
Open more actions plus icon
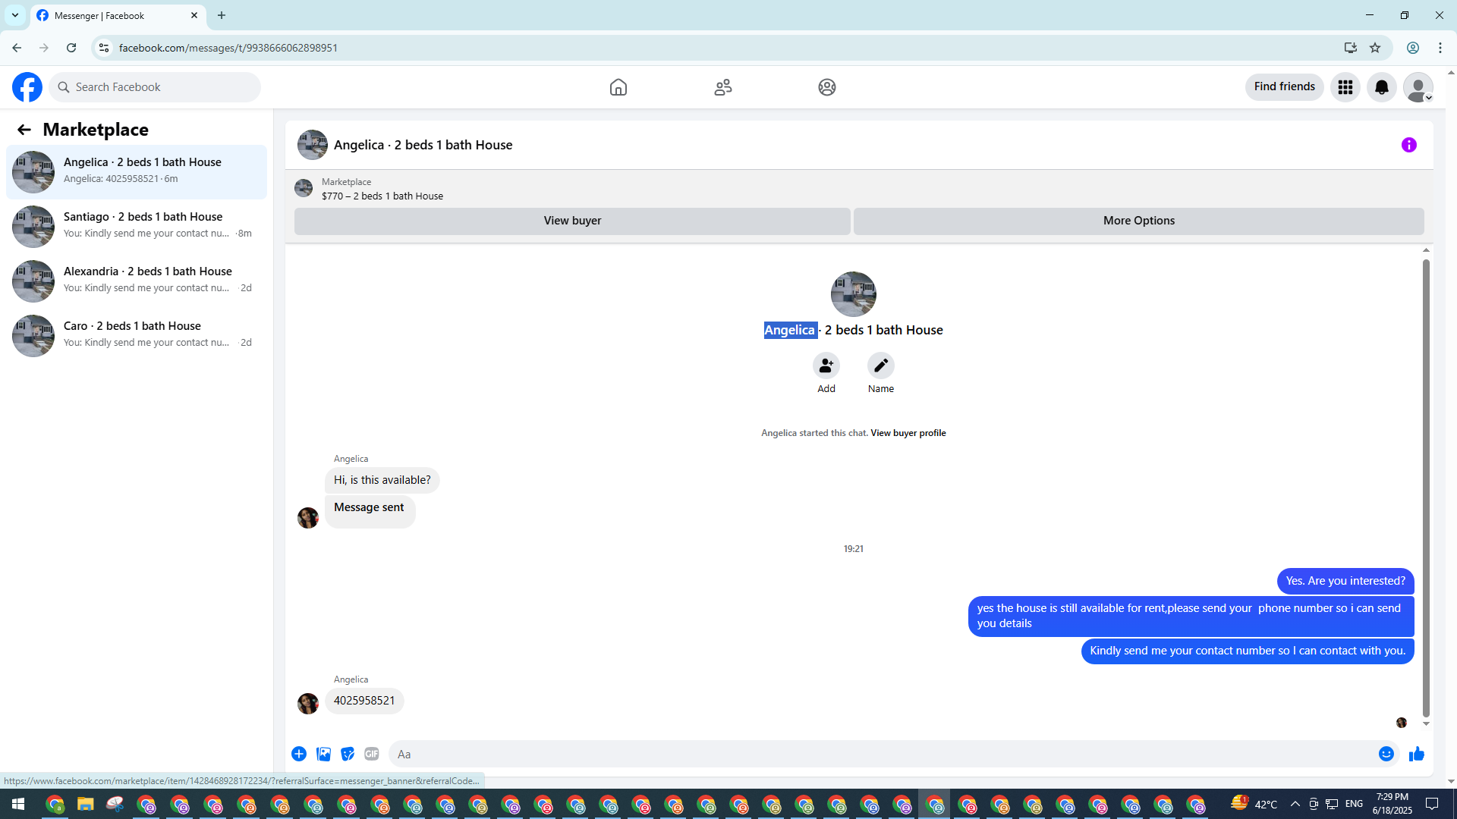[x=299, y=754]
